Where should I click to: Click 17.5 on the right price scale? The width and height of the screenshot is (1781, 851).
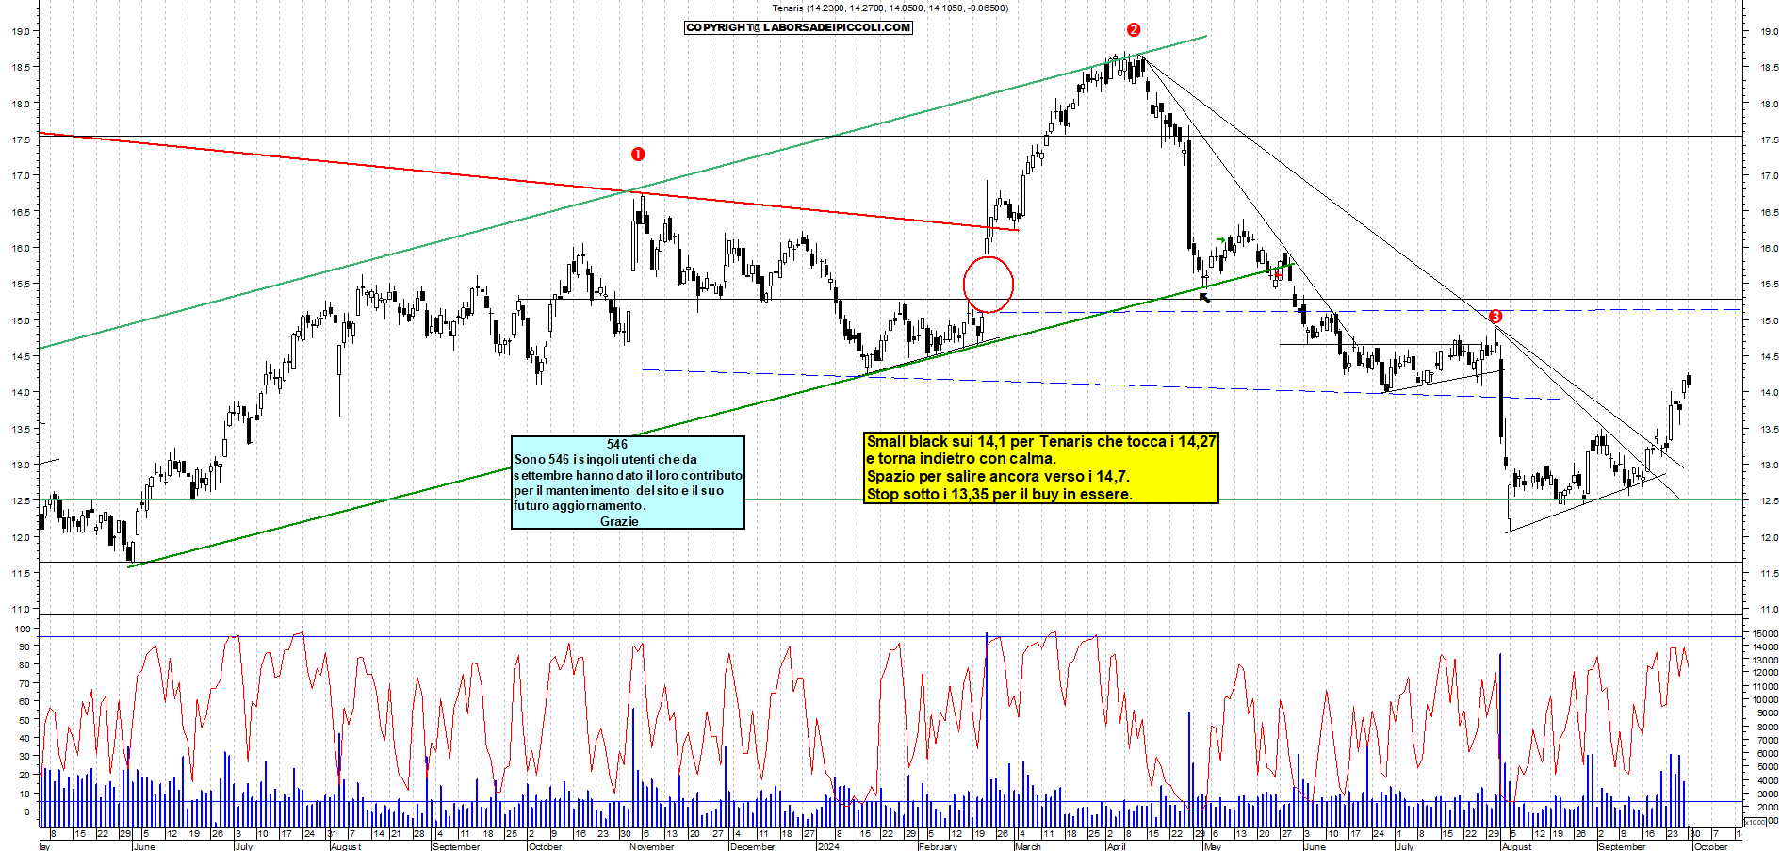click(1769, 139)
